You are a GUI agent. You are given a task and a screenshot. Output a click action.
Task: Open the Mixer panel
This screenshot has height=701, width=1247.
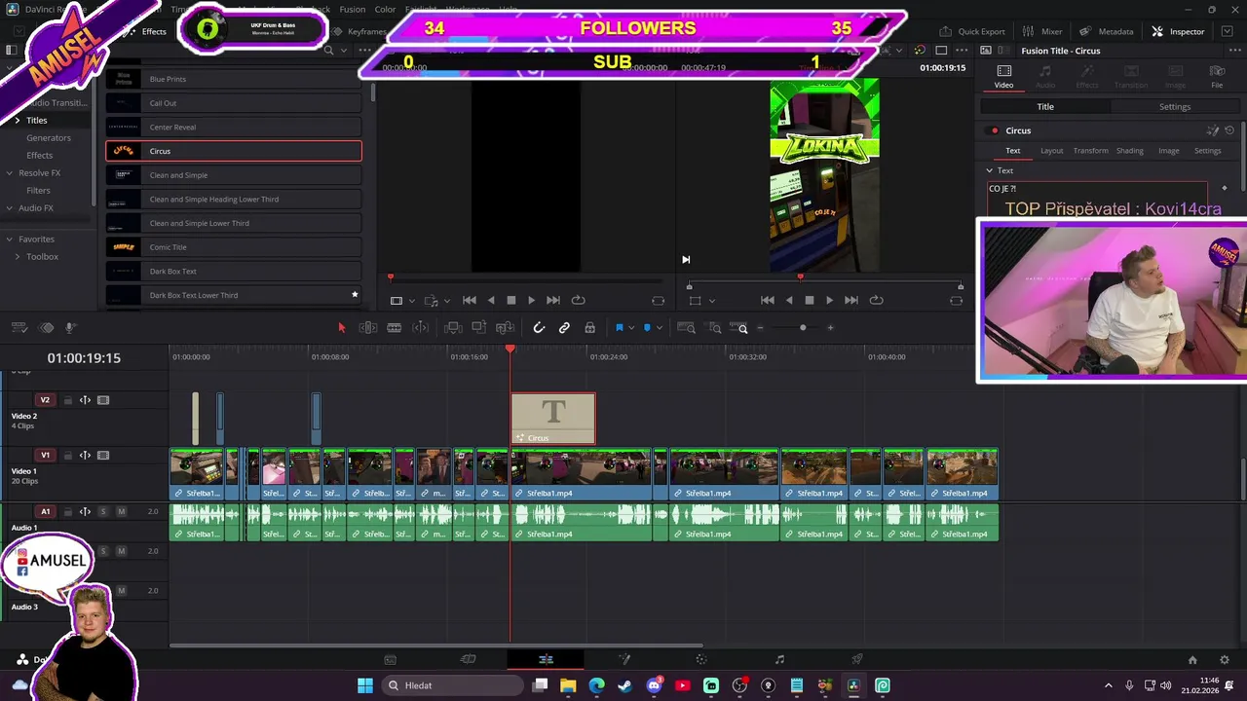pos(1042,31)
